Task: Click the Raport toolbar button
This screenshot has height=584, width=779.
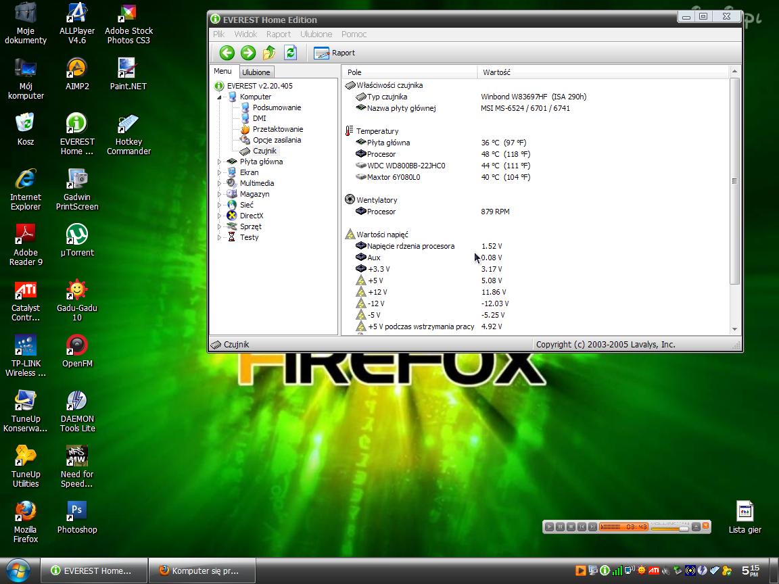Action: [335, 53]
